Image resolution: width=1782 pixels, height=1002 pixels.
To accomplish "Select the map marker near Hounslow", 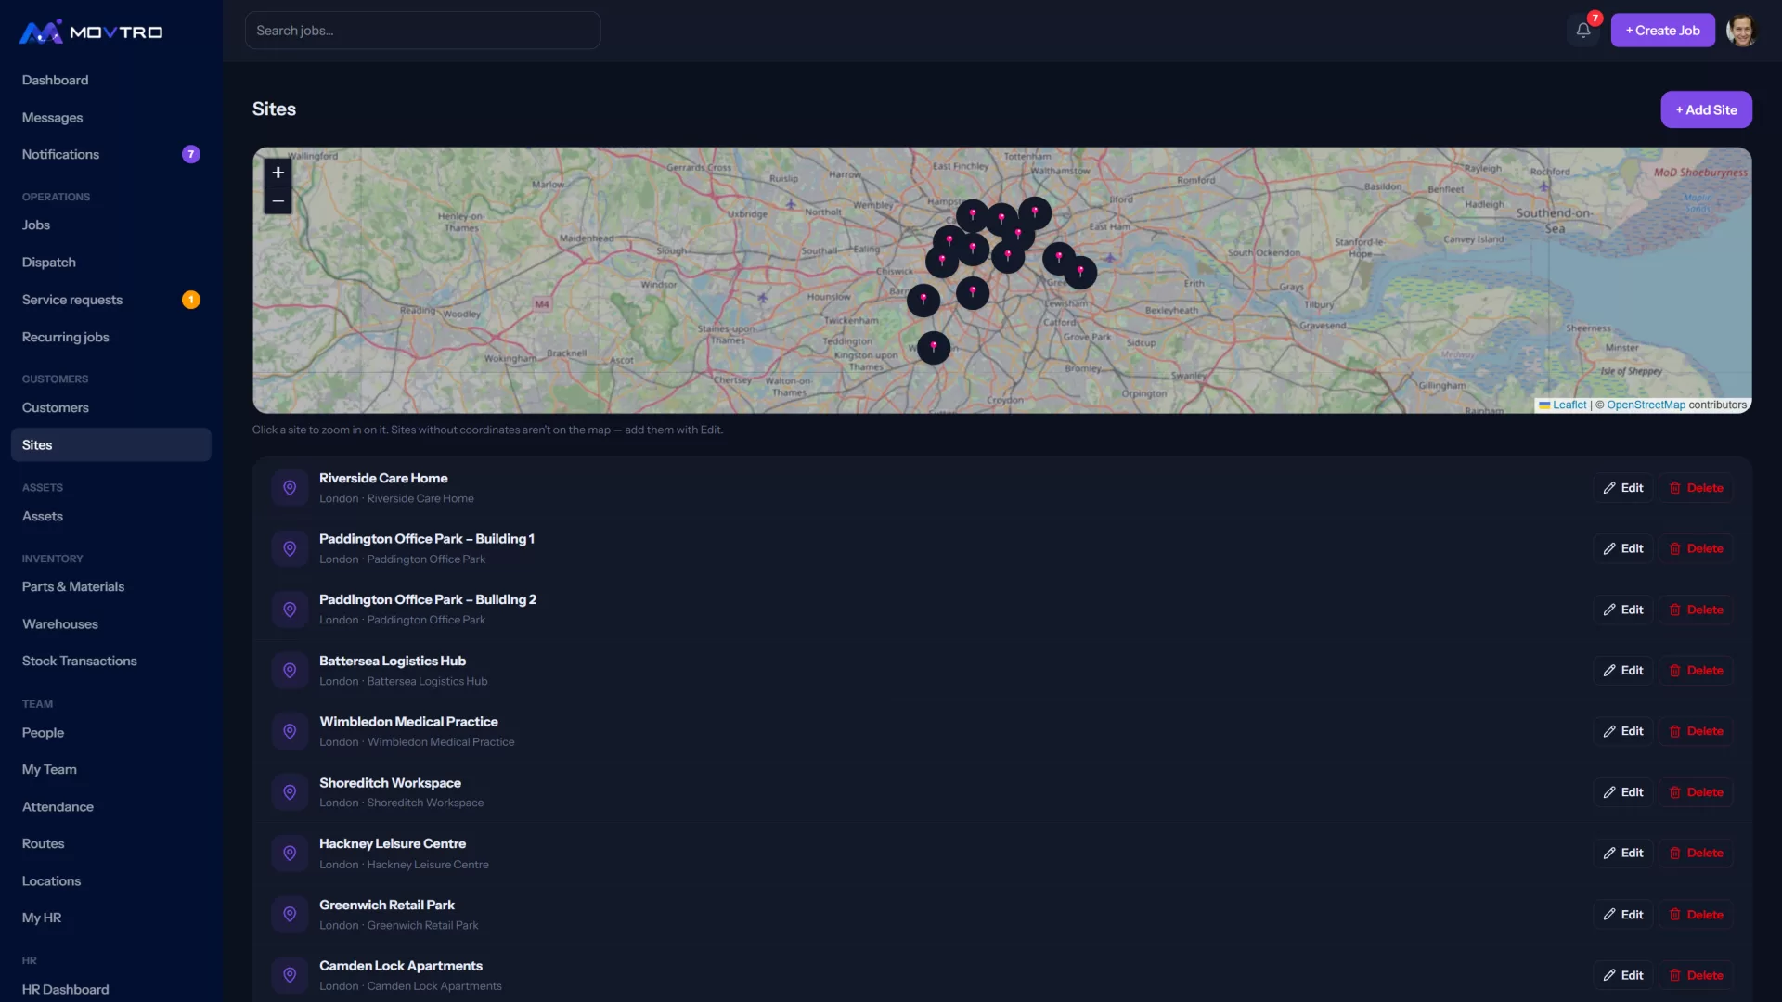I will click(923, 300).
